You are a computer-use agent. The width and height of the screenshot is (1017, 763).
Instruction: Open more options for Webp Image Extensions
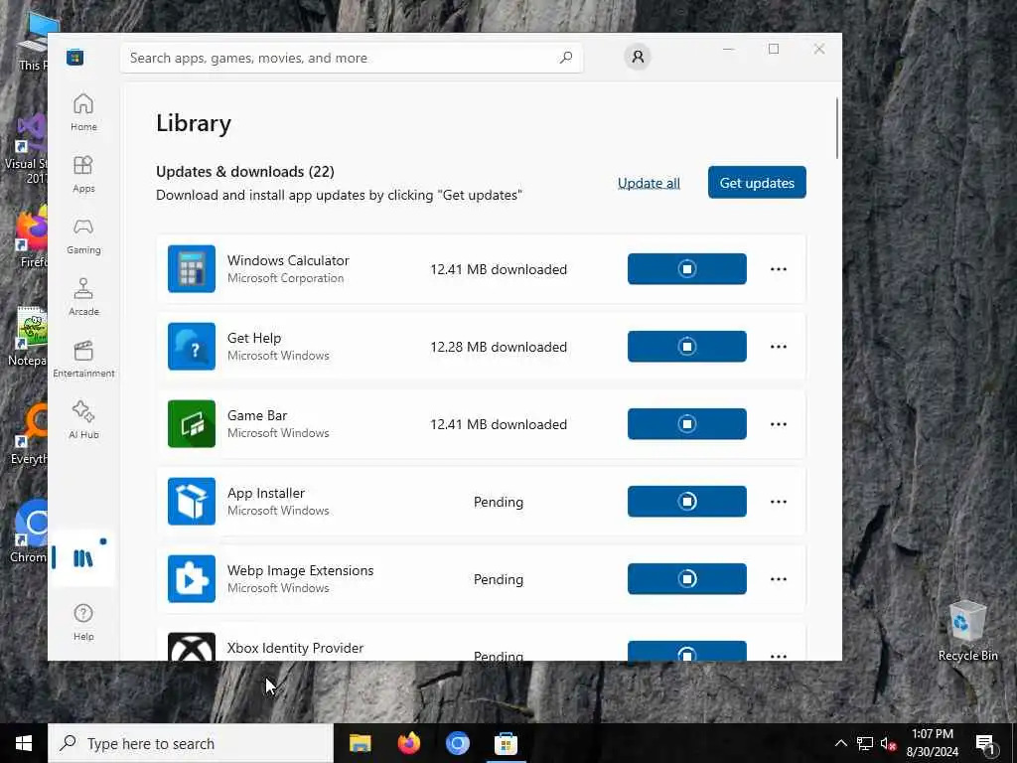click(x=779, y=579)
